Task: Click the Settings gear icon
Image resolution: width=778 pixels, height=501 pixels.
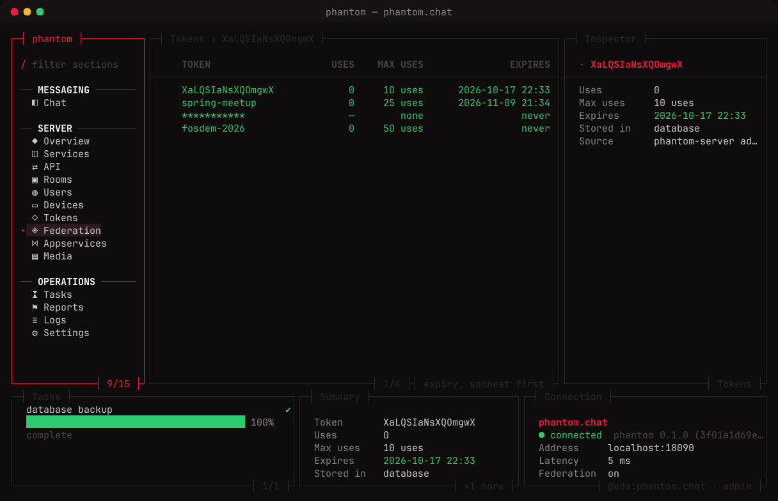Action: [35, 333]
